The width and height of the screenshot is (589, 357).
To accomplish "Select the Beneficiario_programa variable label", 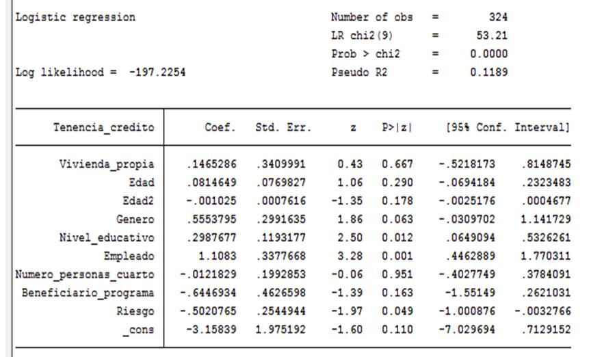I will pyautogui.click(x=88, y=293).
